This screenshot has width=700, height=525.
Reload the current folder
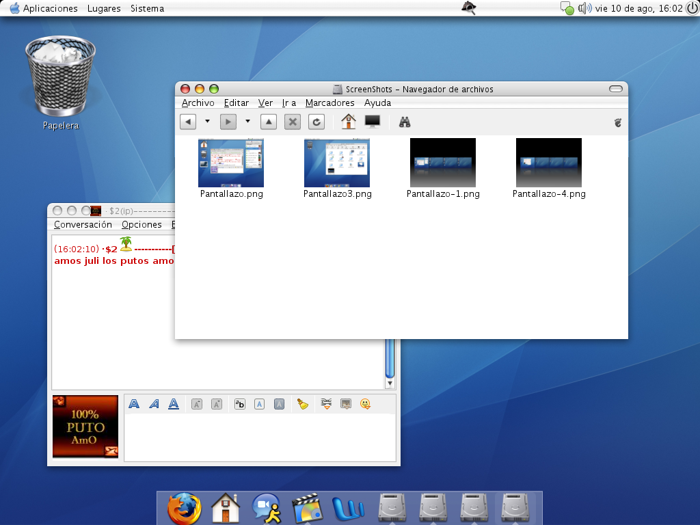tap(317, 122)
